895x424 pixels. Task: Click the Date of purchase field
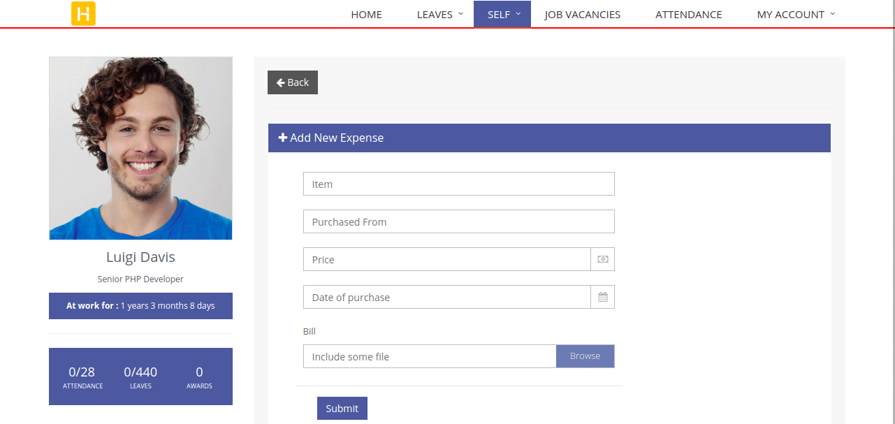(447, 297)
